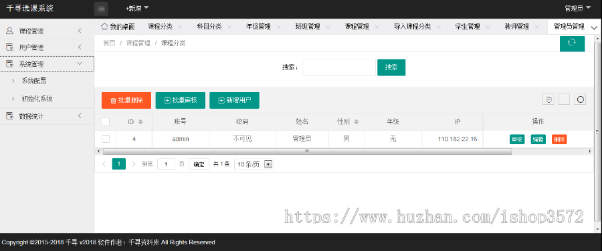The width and height of the screenshot is (602, 251).
Task: Sort by the 性别 column arrows
Action: click(x=357, y=122)
